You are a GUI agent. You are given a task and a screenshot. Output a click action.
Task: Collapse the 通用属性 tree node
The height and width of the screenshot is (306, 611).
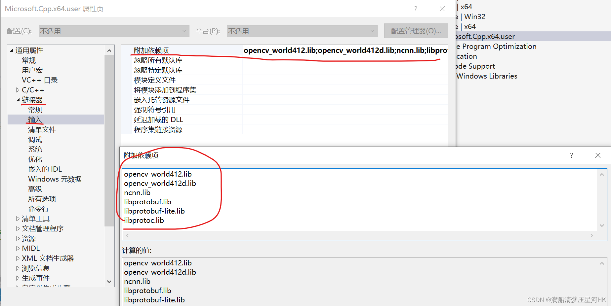click(12, 51)
